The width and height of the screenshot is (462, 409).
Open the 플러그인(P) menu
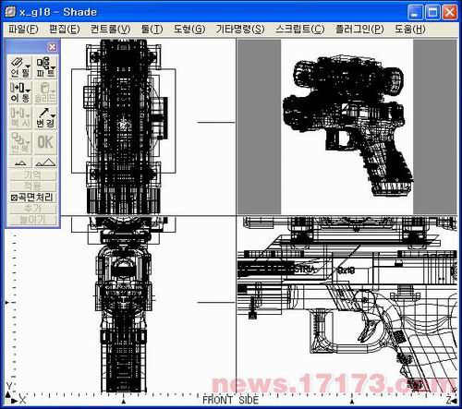coord(359,30)
